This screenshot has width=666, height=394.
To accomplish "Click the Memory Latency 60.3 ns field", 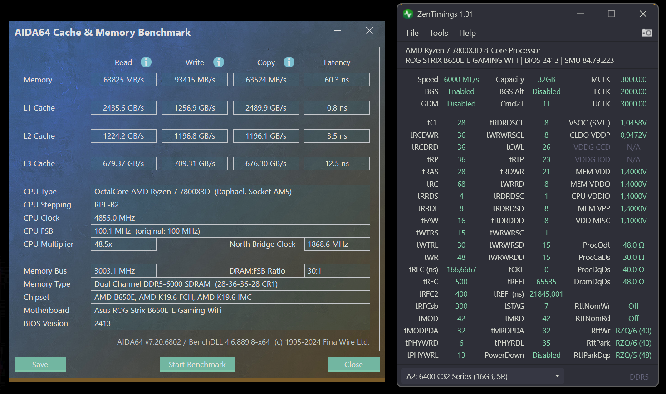I will click(x=337, y=80).
